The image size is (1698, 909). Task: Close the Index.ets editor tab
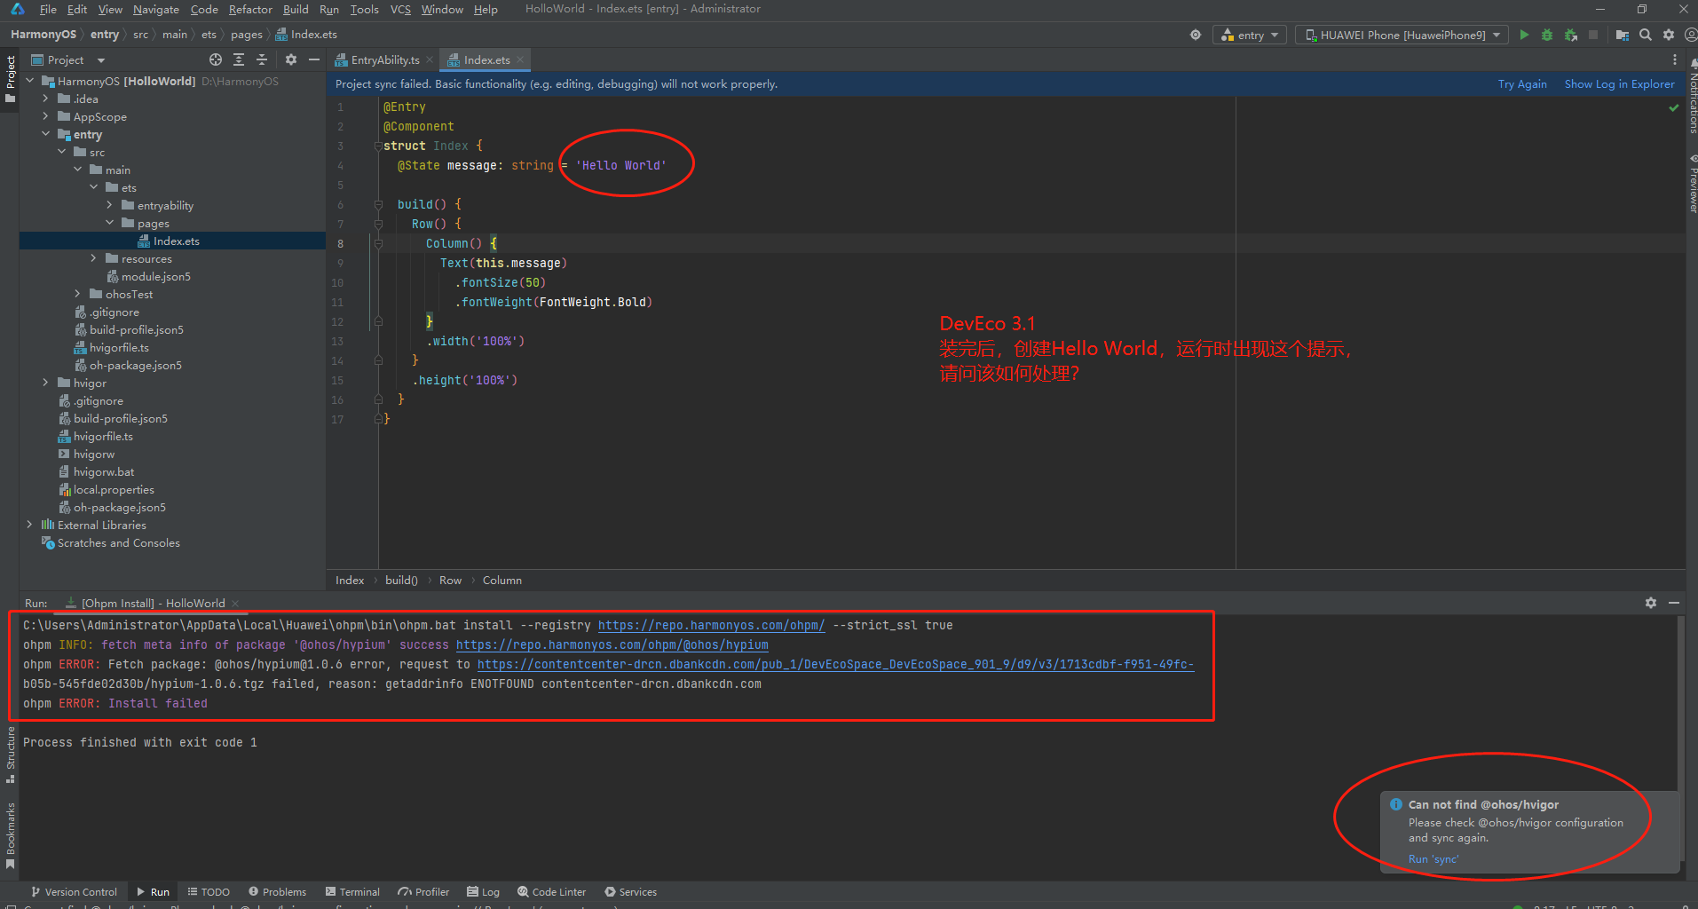[521, 59]
